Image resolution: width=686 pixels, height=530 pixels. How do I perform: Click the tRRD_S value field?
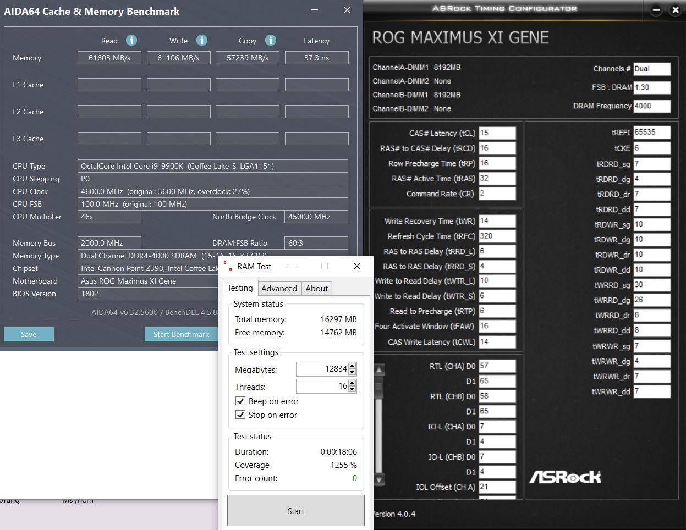(497, 266)
